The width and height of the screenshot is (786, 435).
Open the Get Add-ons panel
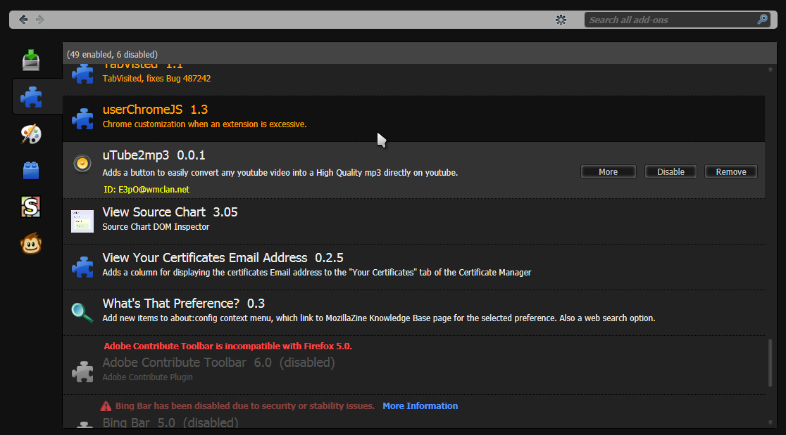point(30,60)
